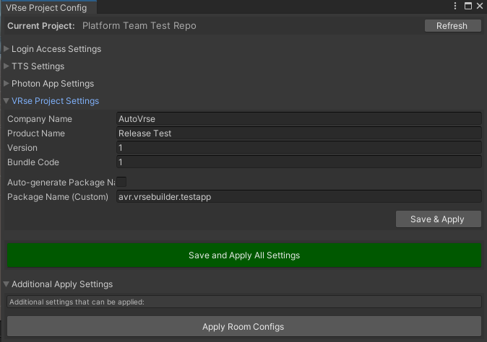Click the Package Name (Custom) label
Screen dimensions: 487x342
[x=58, y=197]
